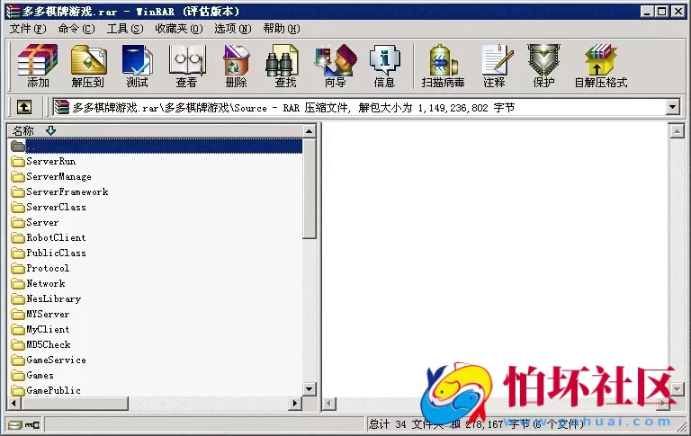Run 扫描病毒 (Virus Scan) tool

[x=443, y=66]
